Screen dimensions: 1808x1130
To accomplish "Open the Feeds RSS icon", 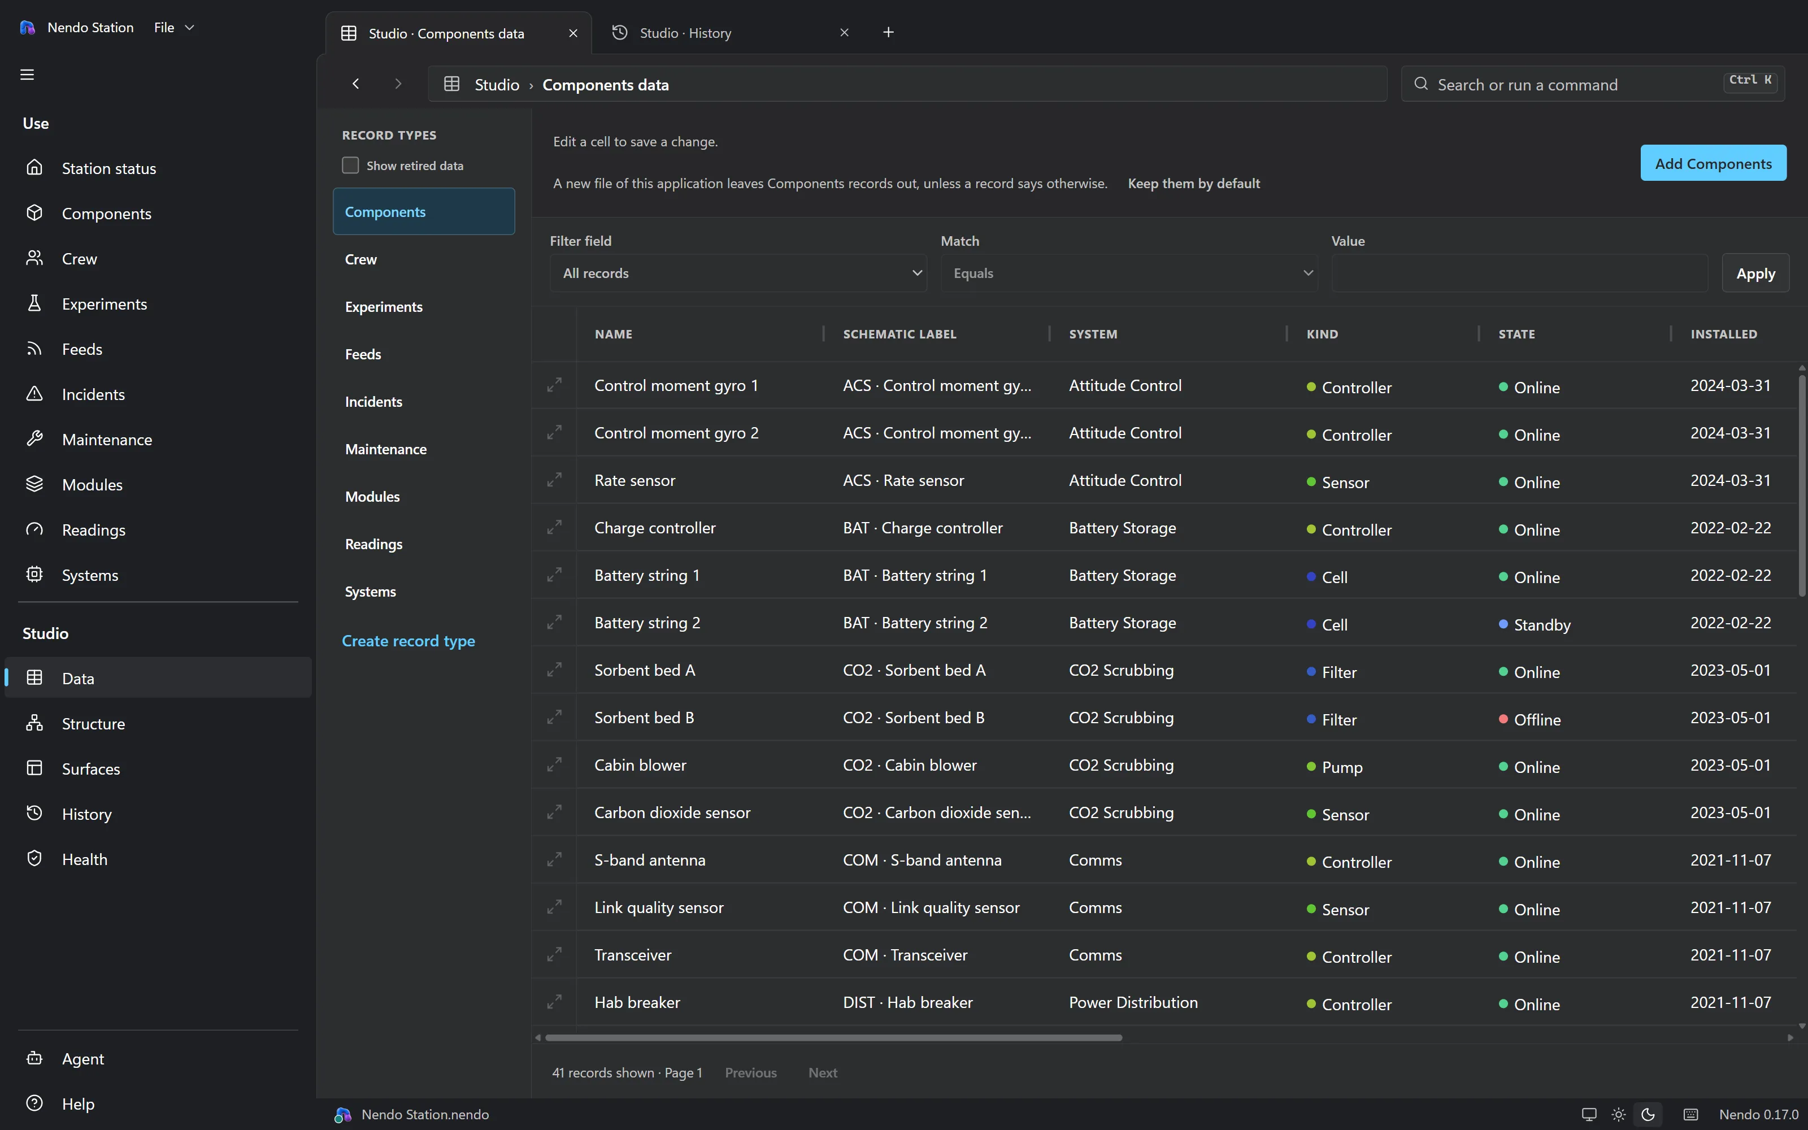I will [x=34, y=348].
